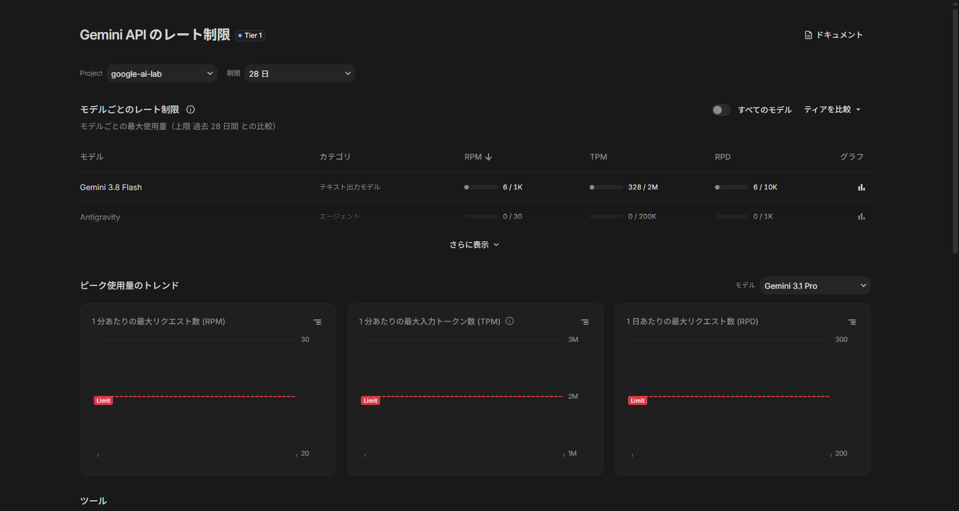
Task: Open the ドキュメント documentation link
Action: [834, 35]
